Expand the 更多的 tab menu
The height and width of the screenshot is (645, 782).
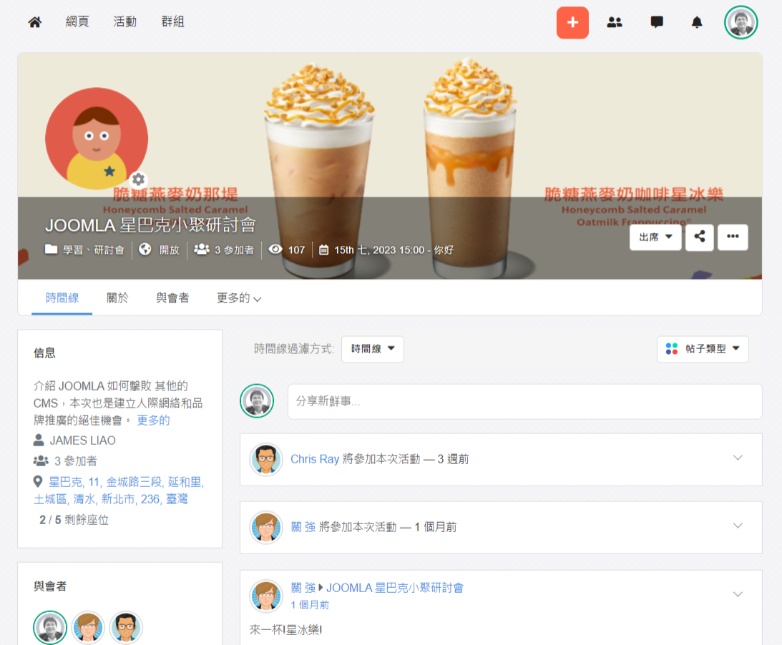[x=239, y=298]
